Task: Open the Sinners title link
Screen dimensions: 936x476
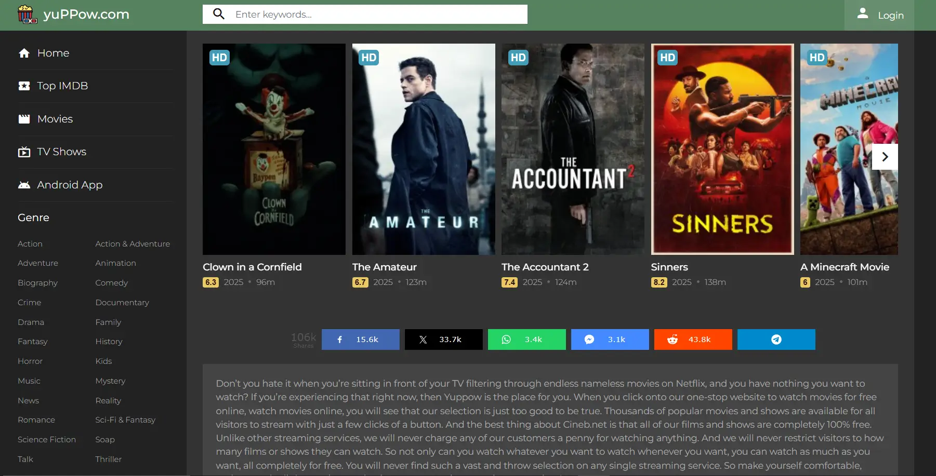Action: pyautogui.click(x=669, y=267)
